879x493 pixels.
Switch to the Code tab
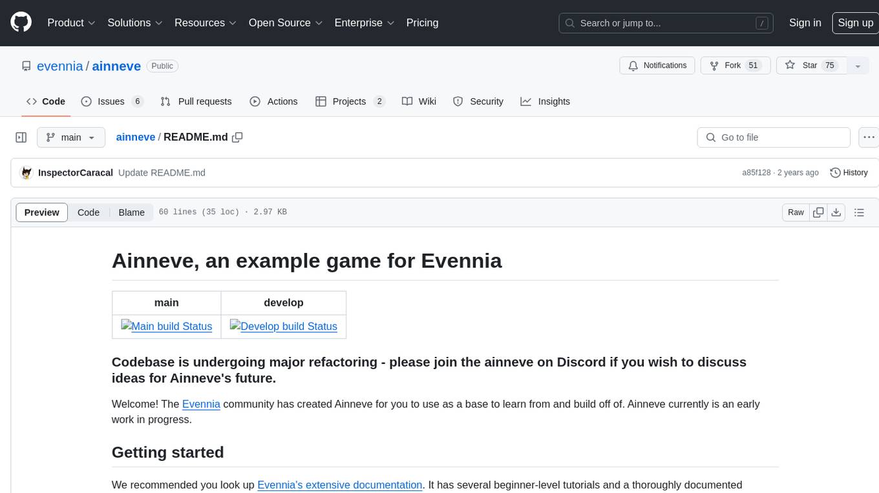coord(46,101)
